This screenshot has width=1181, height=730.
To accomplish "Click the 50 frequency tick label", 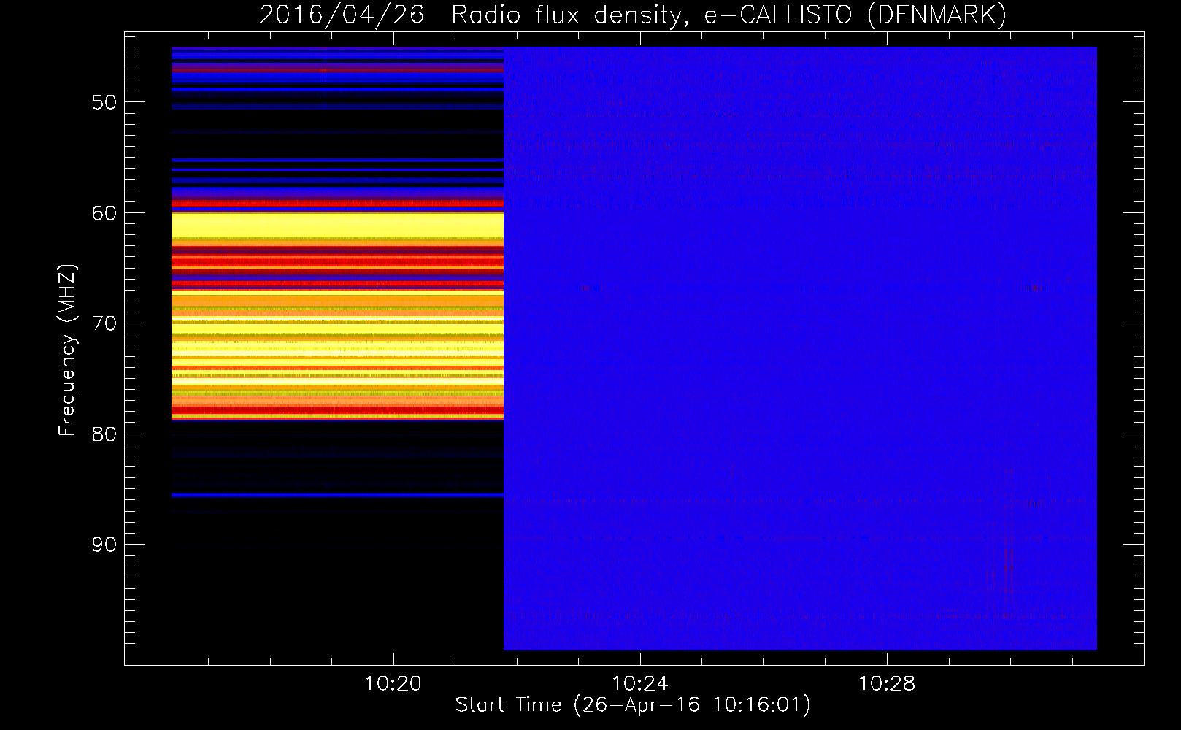I will (x=104, y=102).
